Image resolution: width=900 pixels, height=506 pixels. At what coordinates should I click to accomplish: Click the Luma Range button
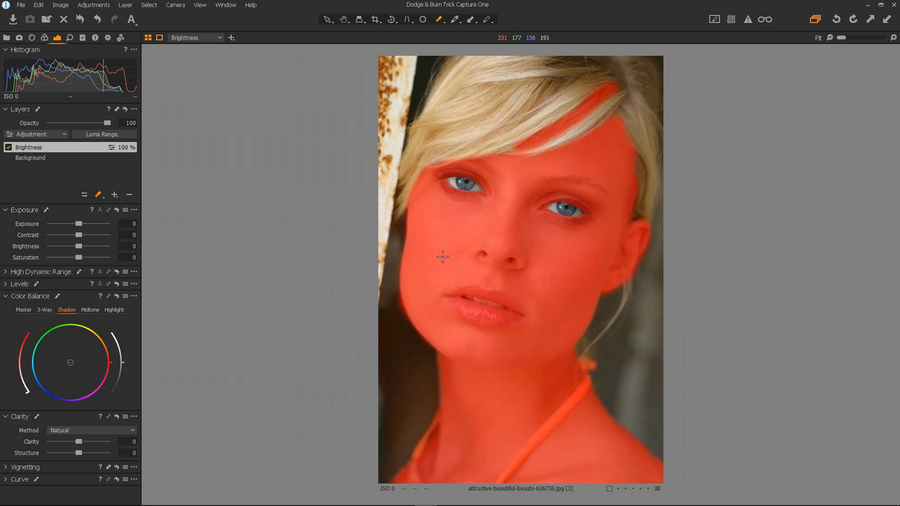point(104,134)
